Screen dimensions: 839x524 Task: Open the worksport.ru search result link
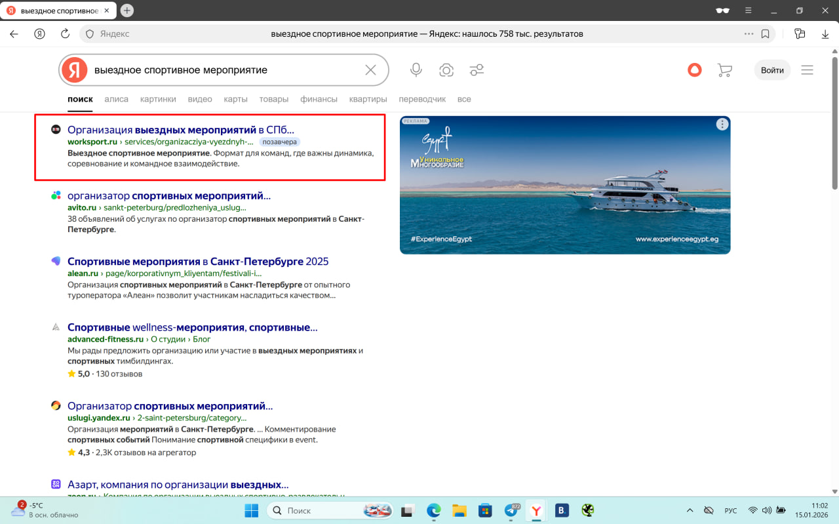tap(180, 130)
